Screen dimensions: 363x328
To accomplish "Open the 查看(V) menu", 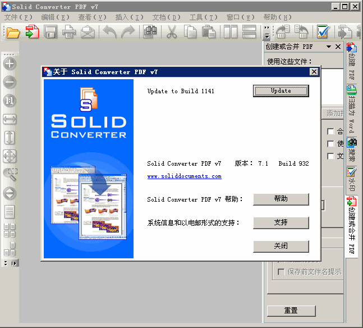I will (93, 17).
